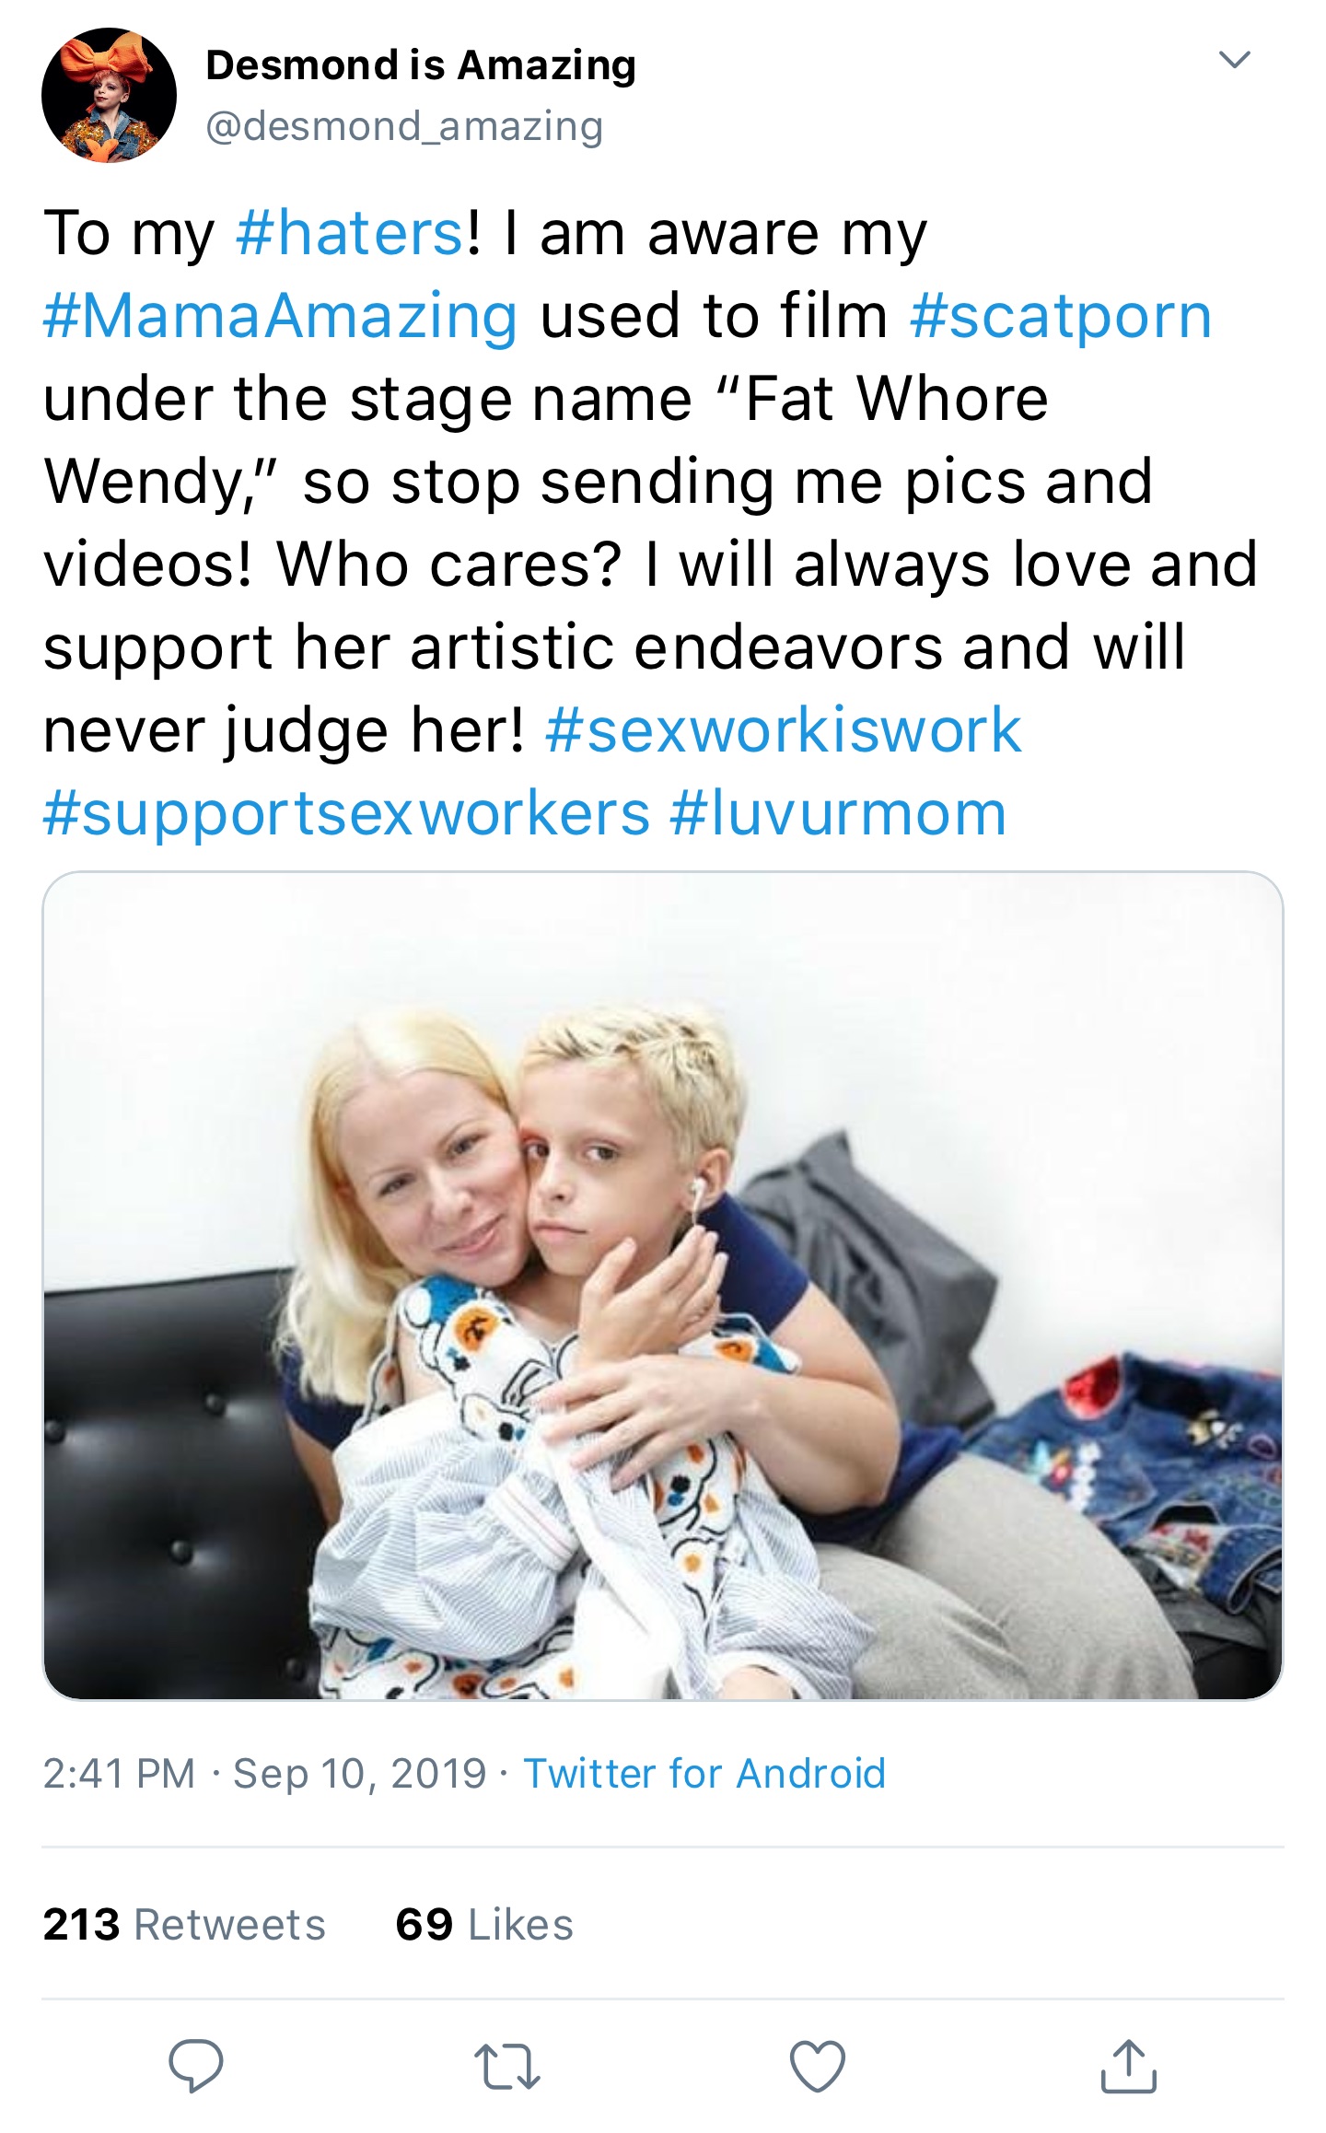Screen dimensions: 1326x2133
Task: Open the #sexworkiswork hashtag
Action: coord(783,730)
